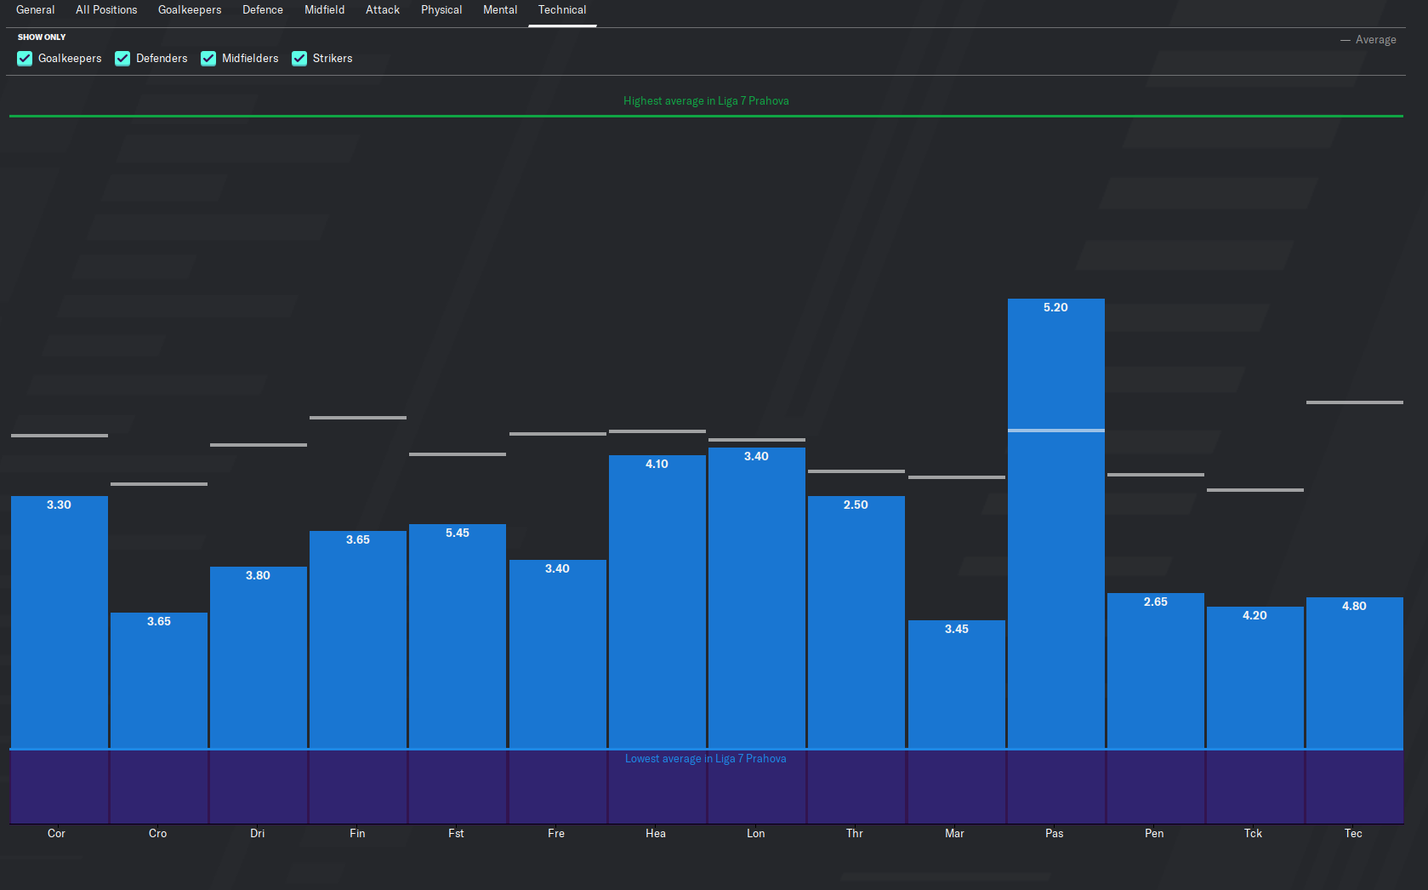Click the SHOW ONLY heading
1428x890 pixels.
tap(42, 37)
